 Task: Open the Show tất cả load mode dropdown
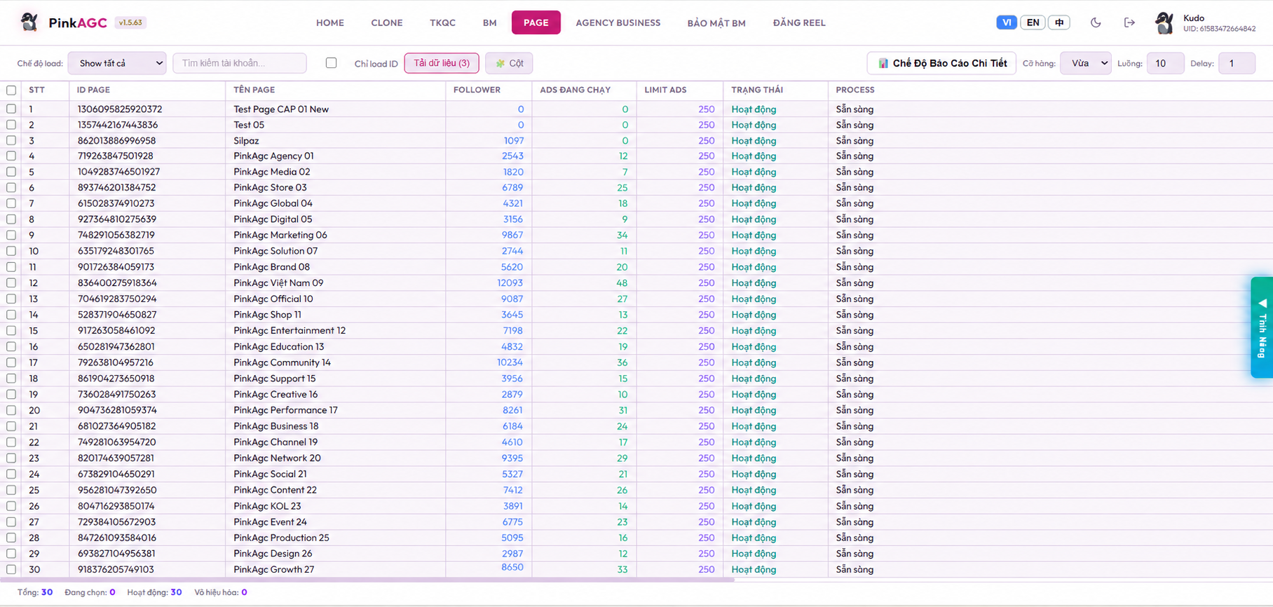point(117,63)
